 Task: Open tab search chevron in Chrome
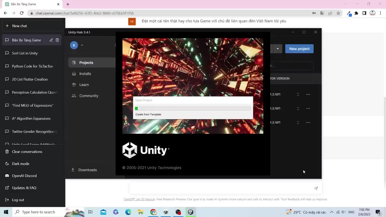(346, 4)
